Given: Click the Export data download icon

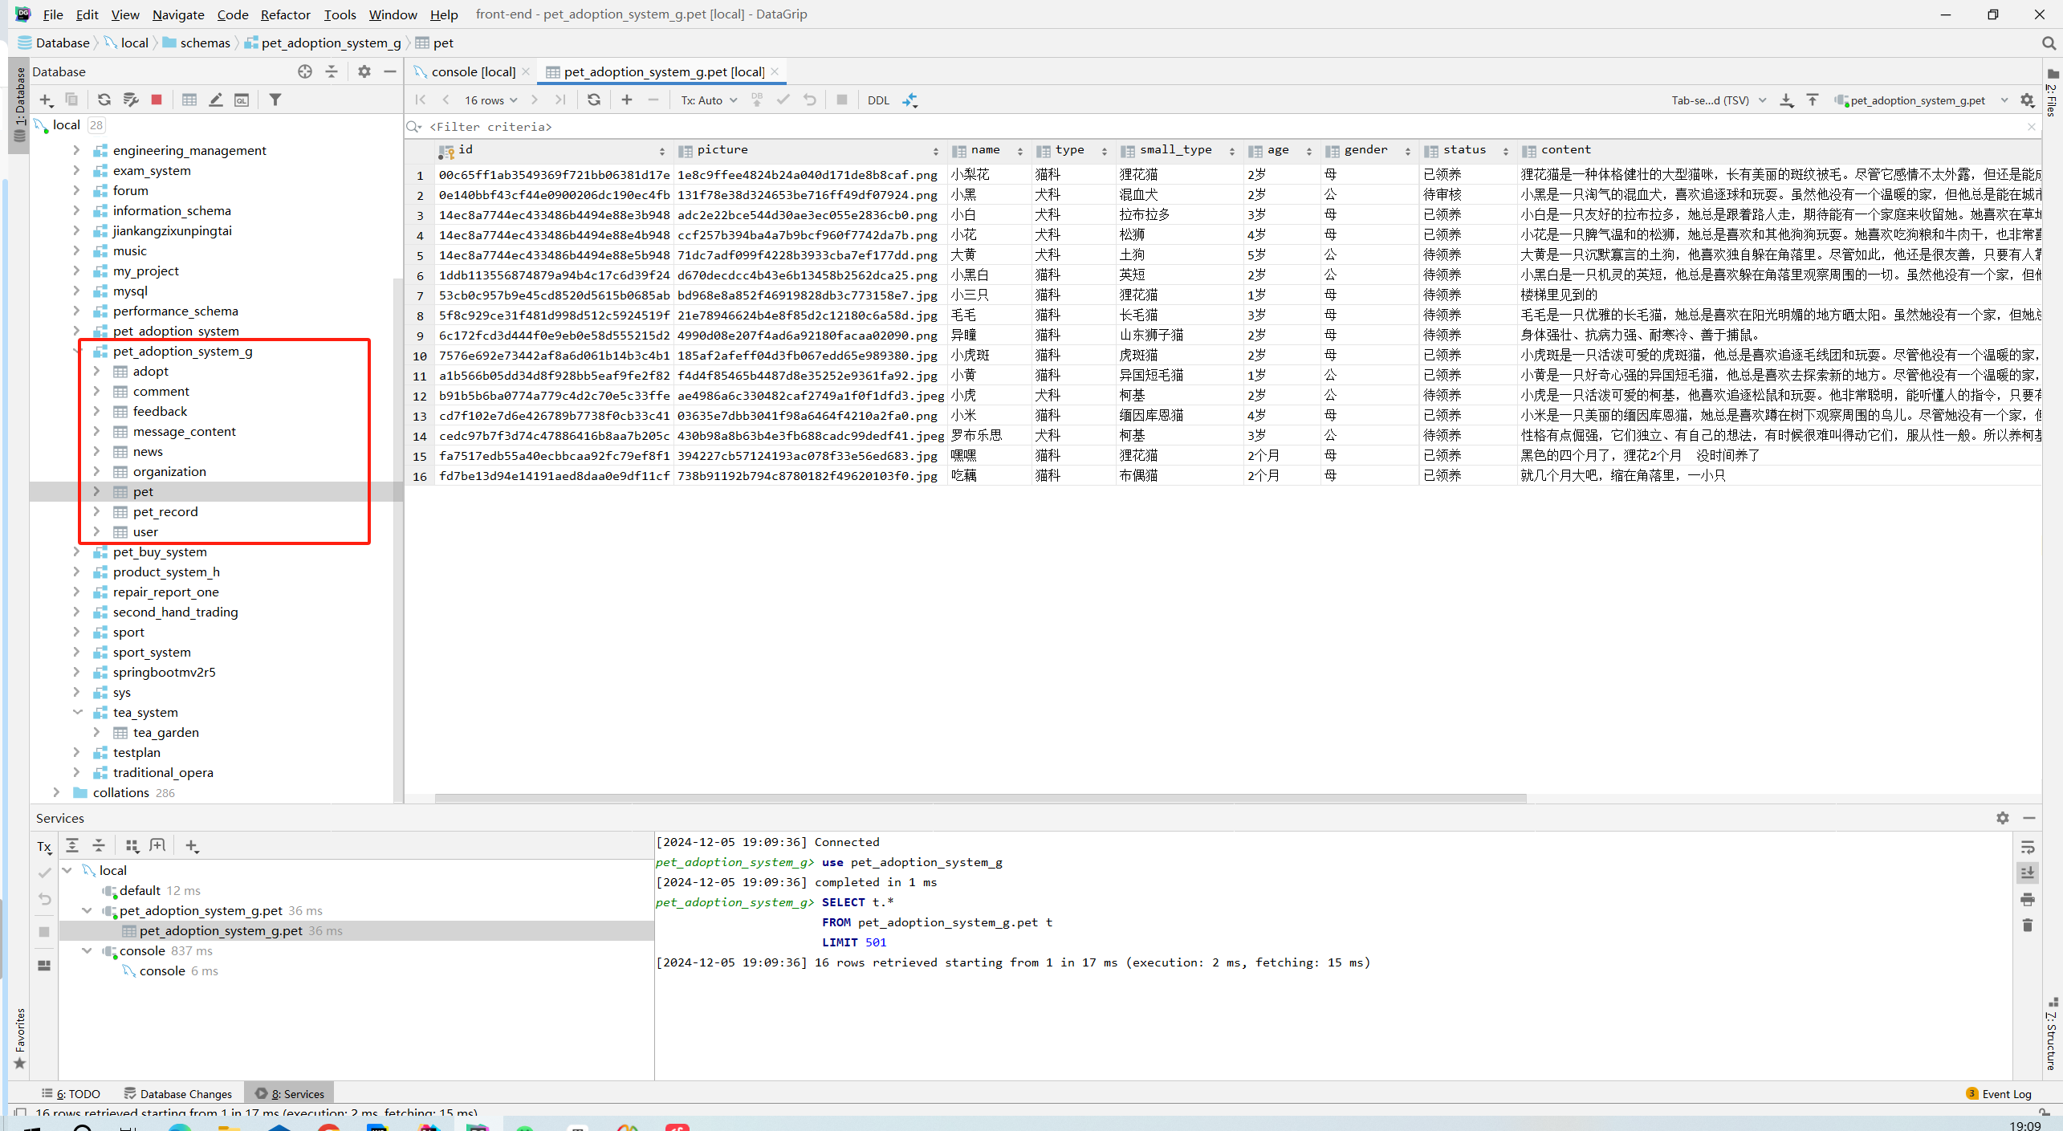Looking at the screenshot, I should click(1786, 100).
